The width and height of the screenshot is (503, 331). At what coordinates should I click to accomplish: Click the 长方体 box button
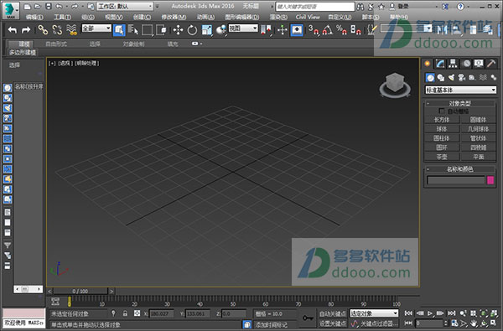pyautogui.click(x=442, y=120)
